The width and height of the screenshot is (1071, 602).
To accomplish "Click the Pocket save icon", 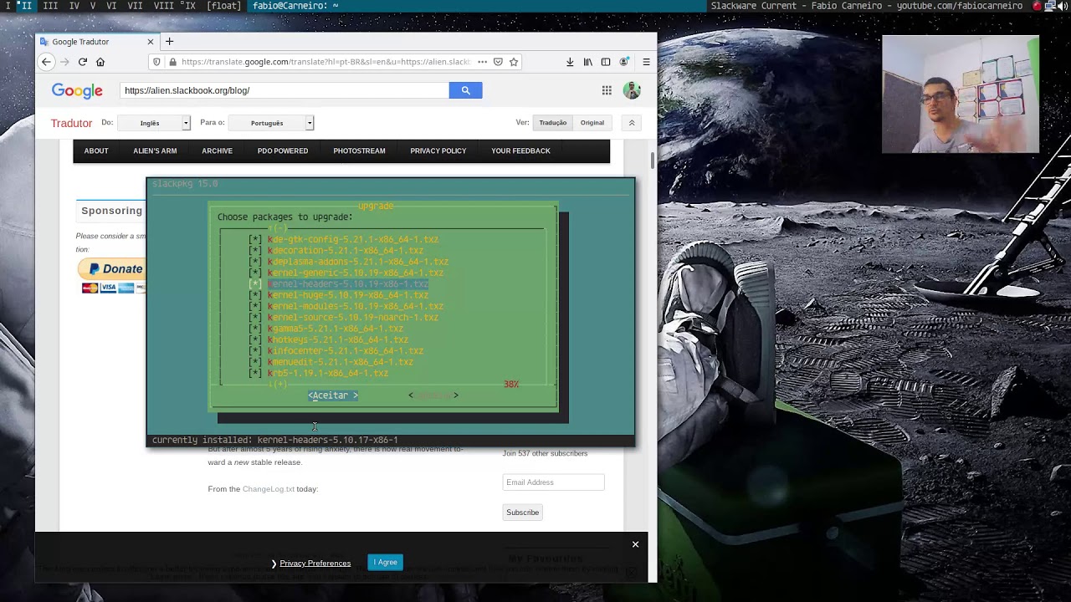I will [x=498, y=62].
